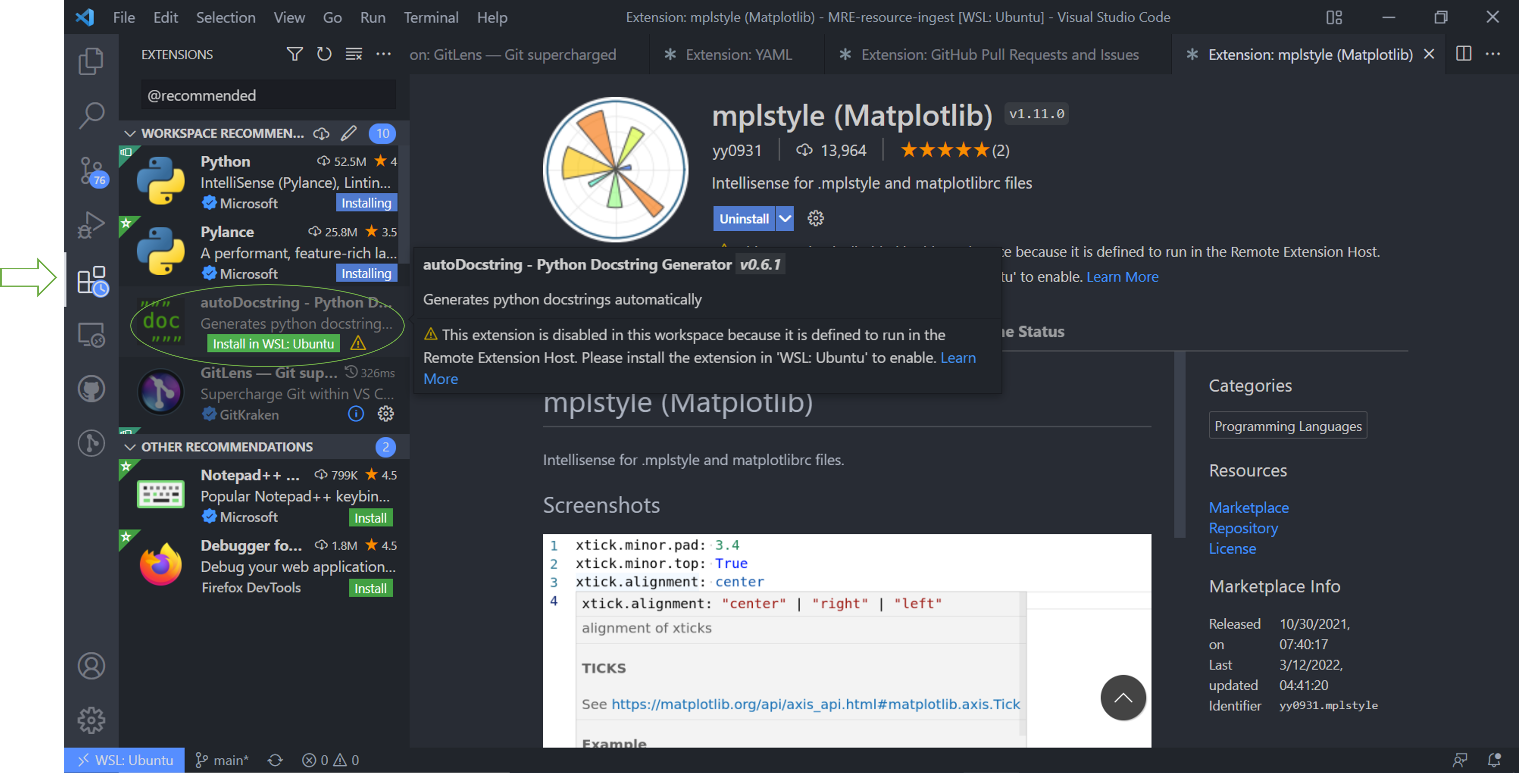Click scroll to top round button

pos(1123,698)
